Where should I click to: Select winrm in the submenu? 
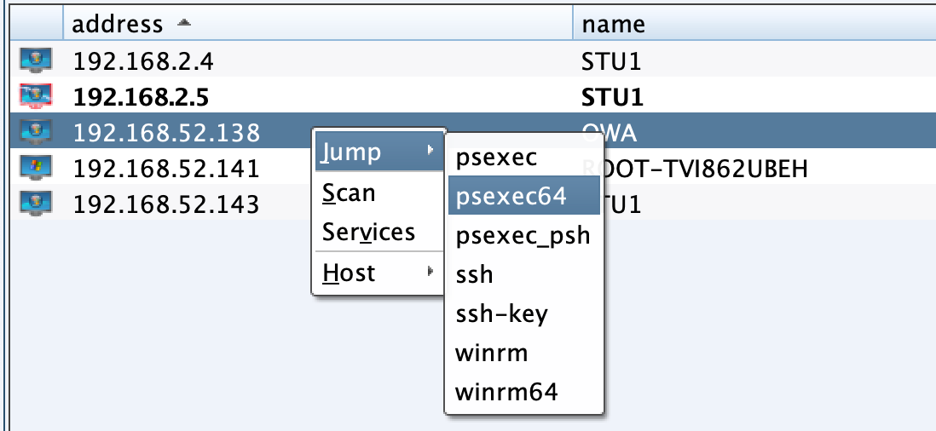tap(492, 353)
